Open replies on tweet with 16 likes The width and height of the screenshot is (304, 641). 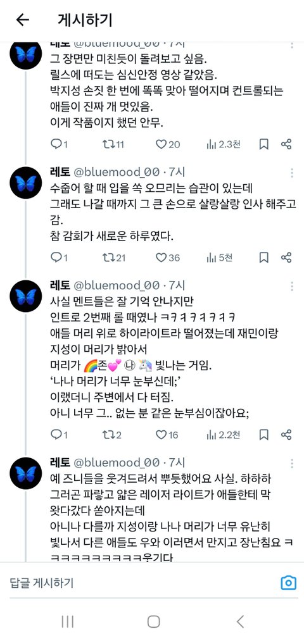(x=59, y=435)
